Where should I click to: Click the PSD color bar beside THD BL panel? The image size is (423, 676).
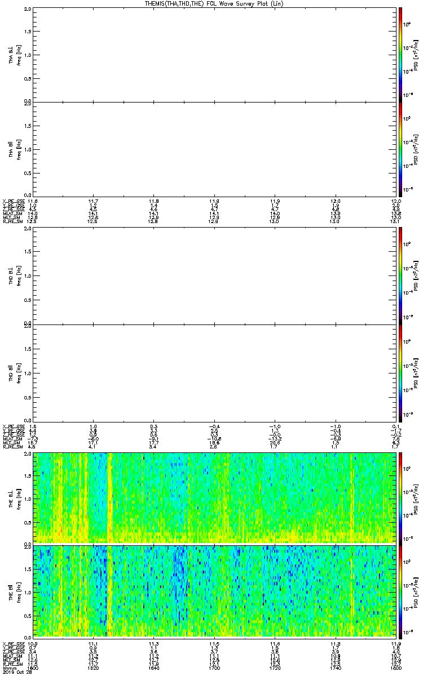pyautogui.click(x=400, y=277)
